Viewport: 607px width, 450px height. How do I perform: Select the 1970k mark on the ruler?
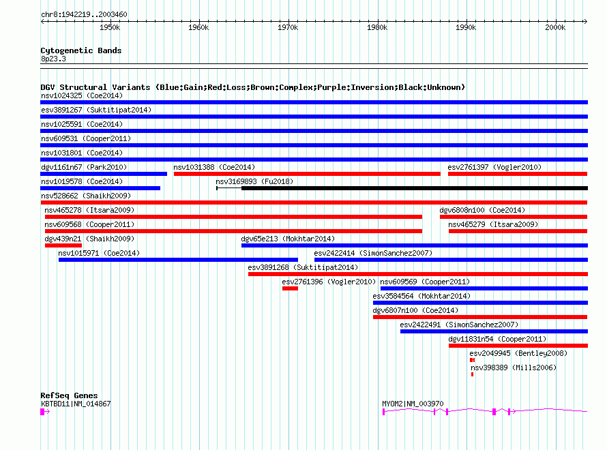288,27
